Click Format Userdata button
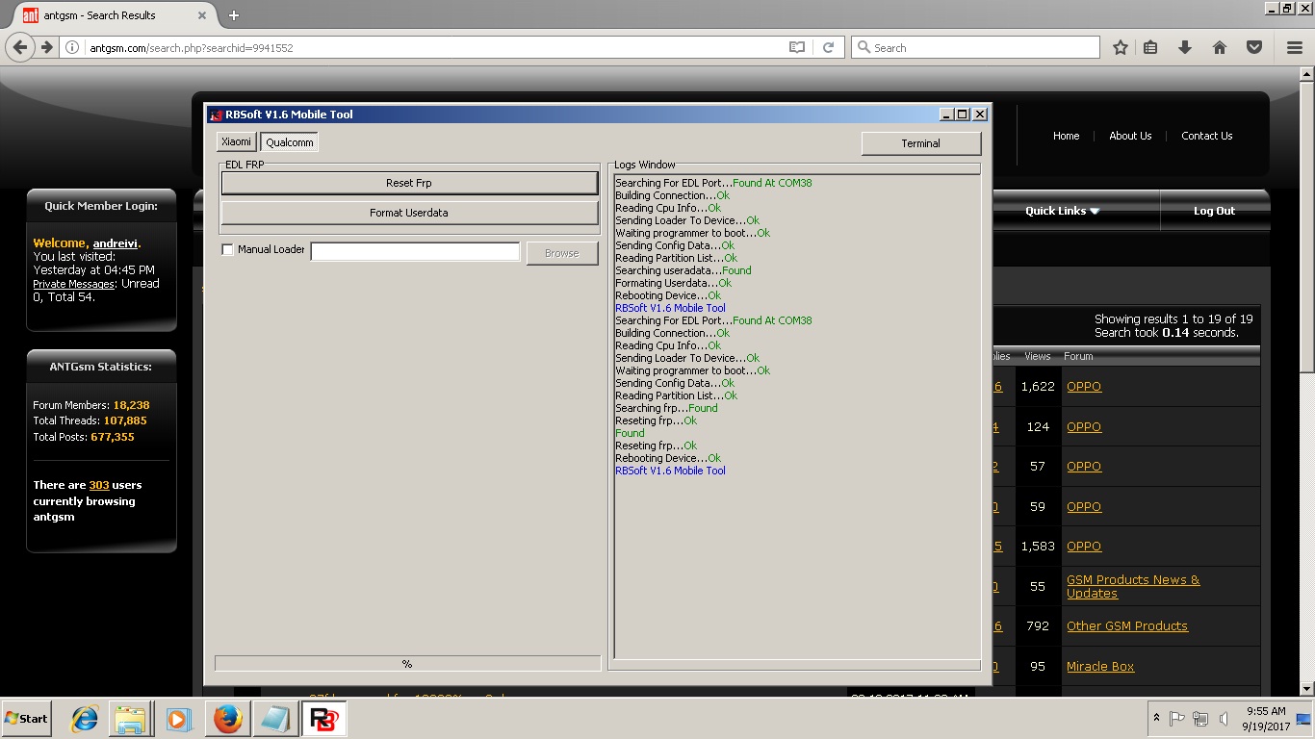 click(x=409, y=213)
